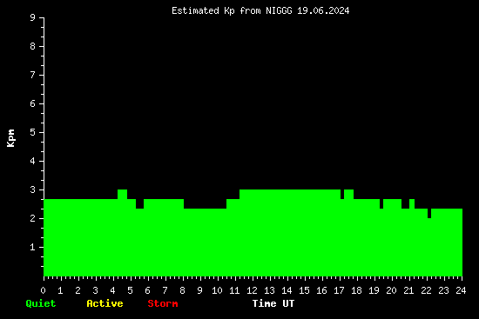Click the green 'Quiet' legend label
The image size is (479, 319).
[x=41, y=303]
